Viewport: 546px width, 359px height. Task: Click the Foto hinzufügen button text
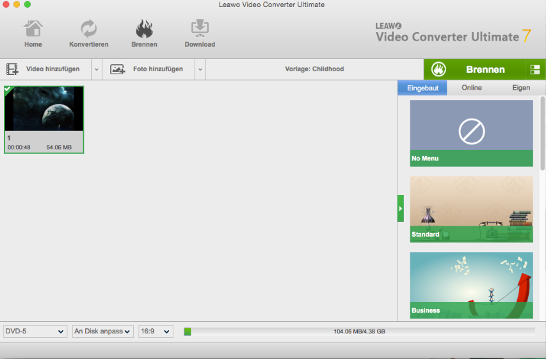pos(157,69)
